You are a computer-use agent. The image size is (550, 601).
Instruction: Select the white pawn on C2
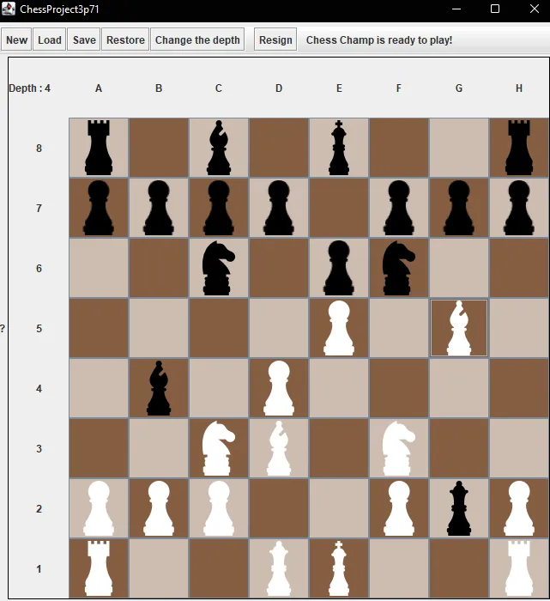(219, 508)
